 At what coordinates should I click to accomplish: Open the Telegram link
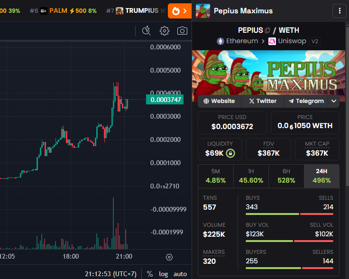point(306,101)
